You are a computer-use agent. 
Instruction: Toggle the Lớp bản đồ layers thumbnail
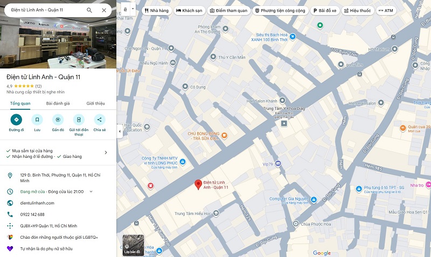(x=133, y=246)
